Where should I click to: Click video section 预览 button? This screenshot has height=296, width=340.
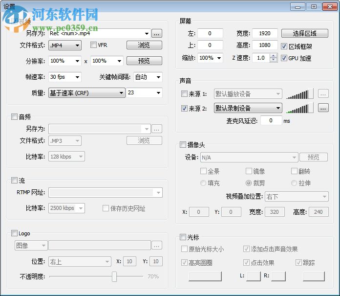(x=144, y=61)
